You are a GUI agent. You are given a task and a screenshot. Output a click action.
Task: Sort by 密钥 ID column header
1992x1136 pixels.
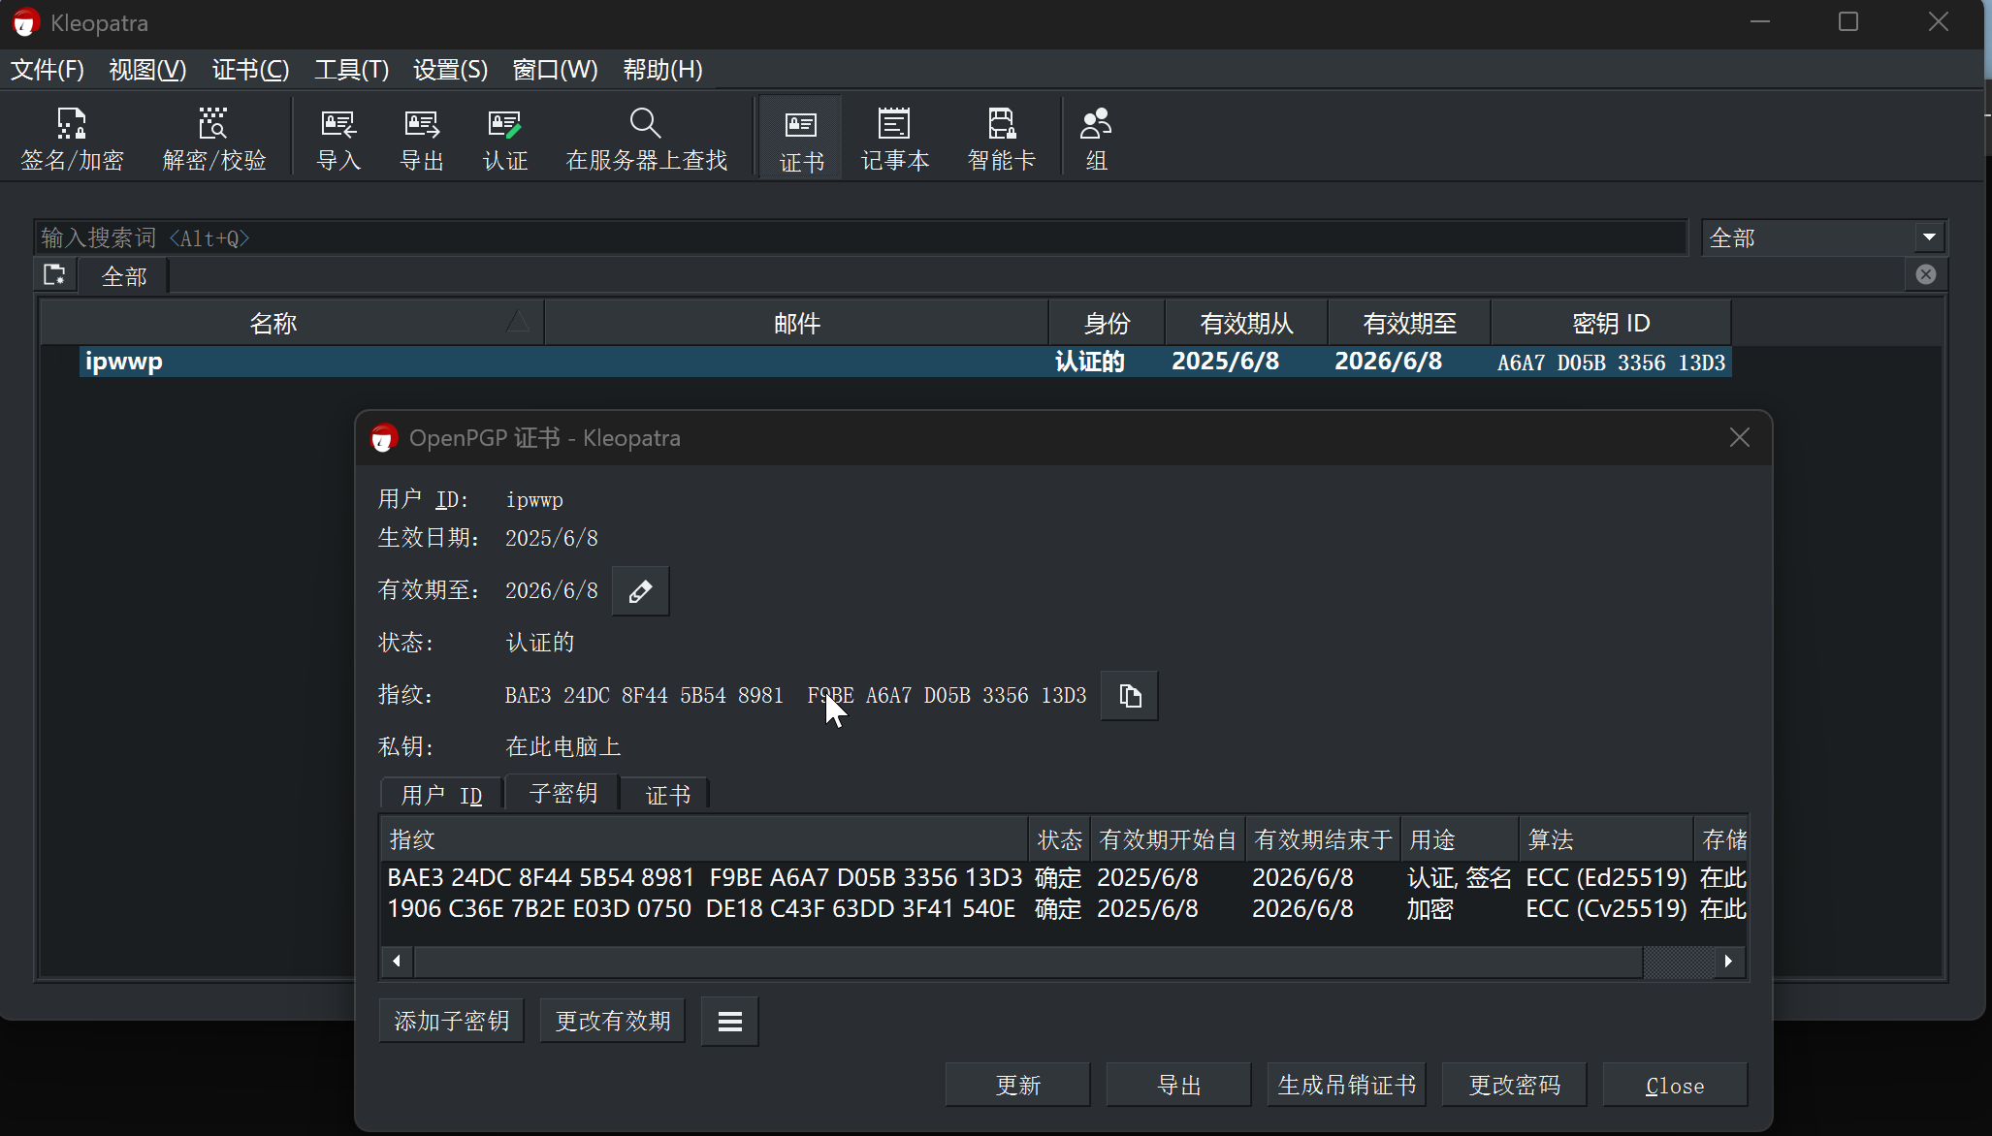[x=1611, y=323]
